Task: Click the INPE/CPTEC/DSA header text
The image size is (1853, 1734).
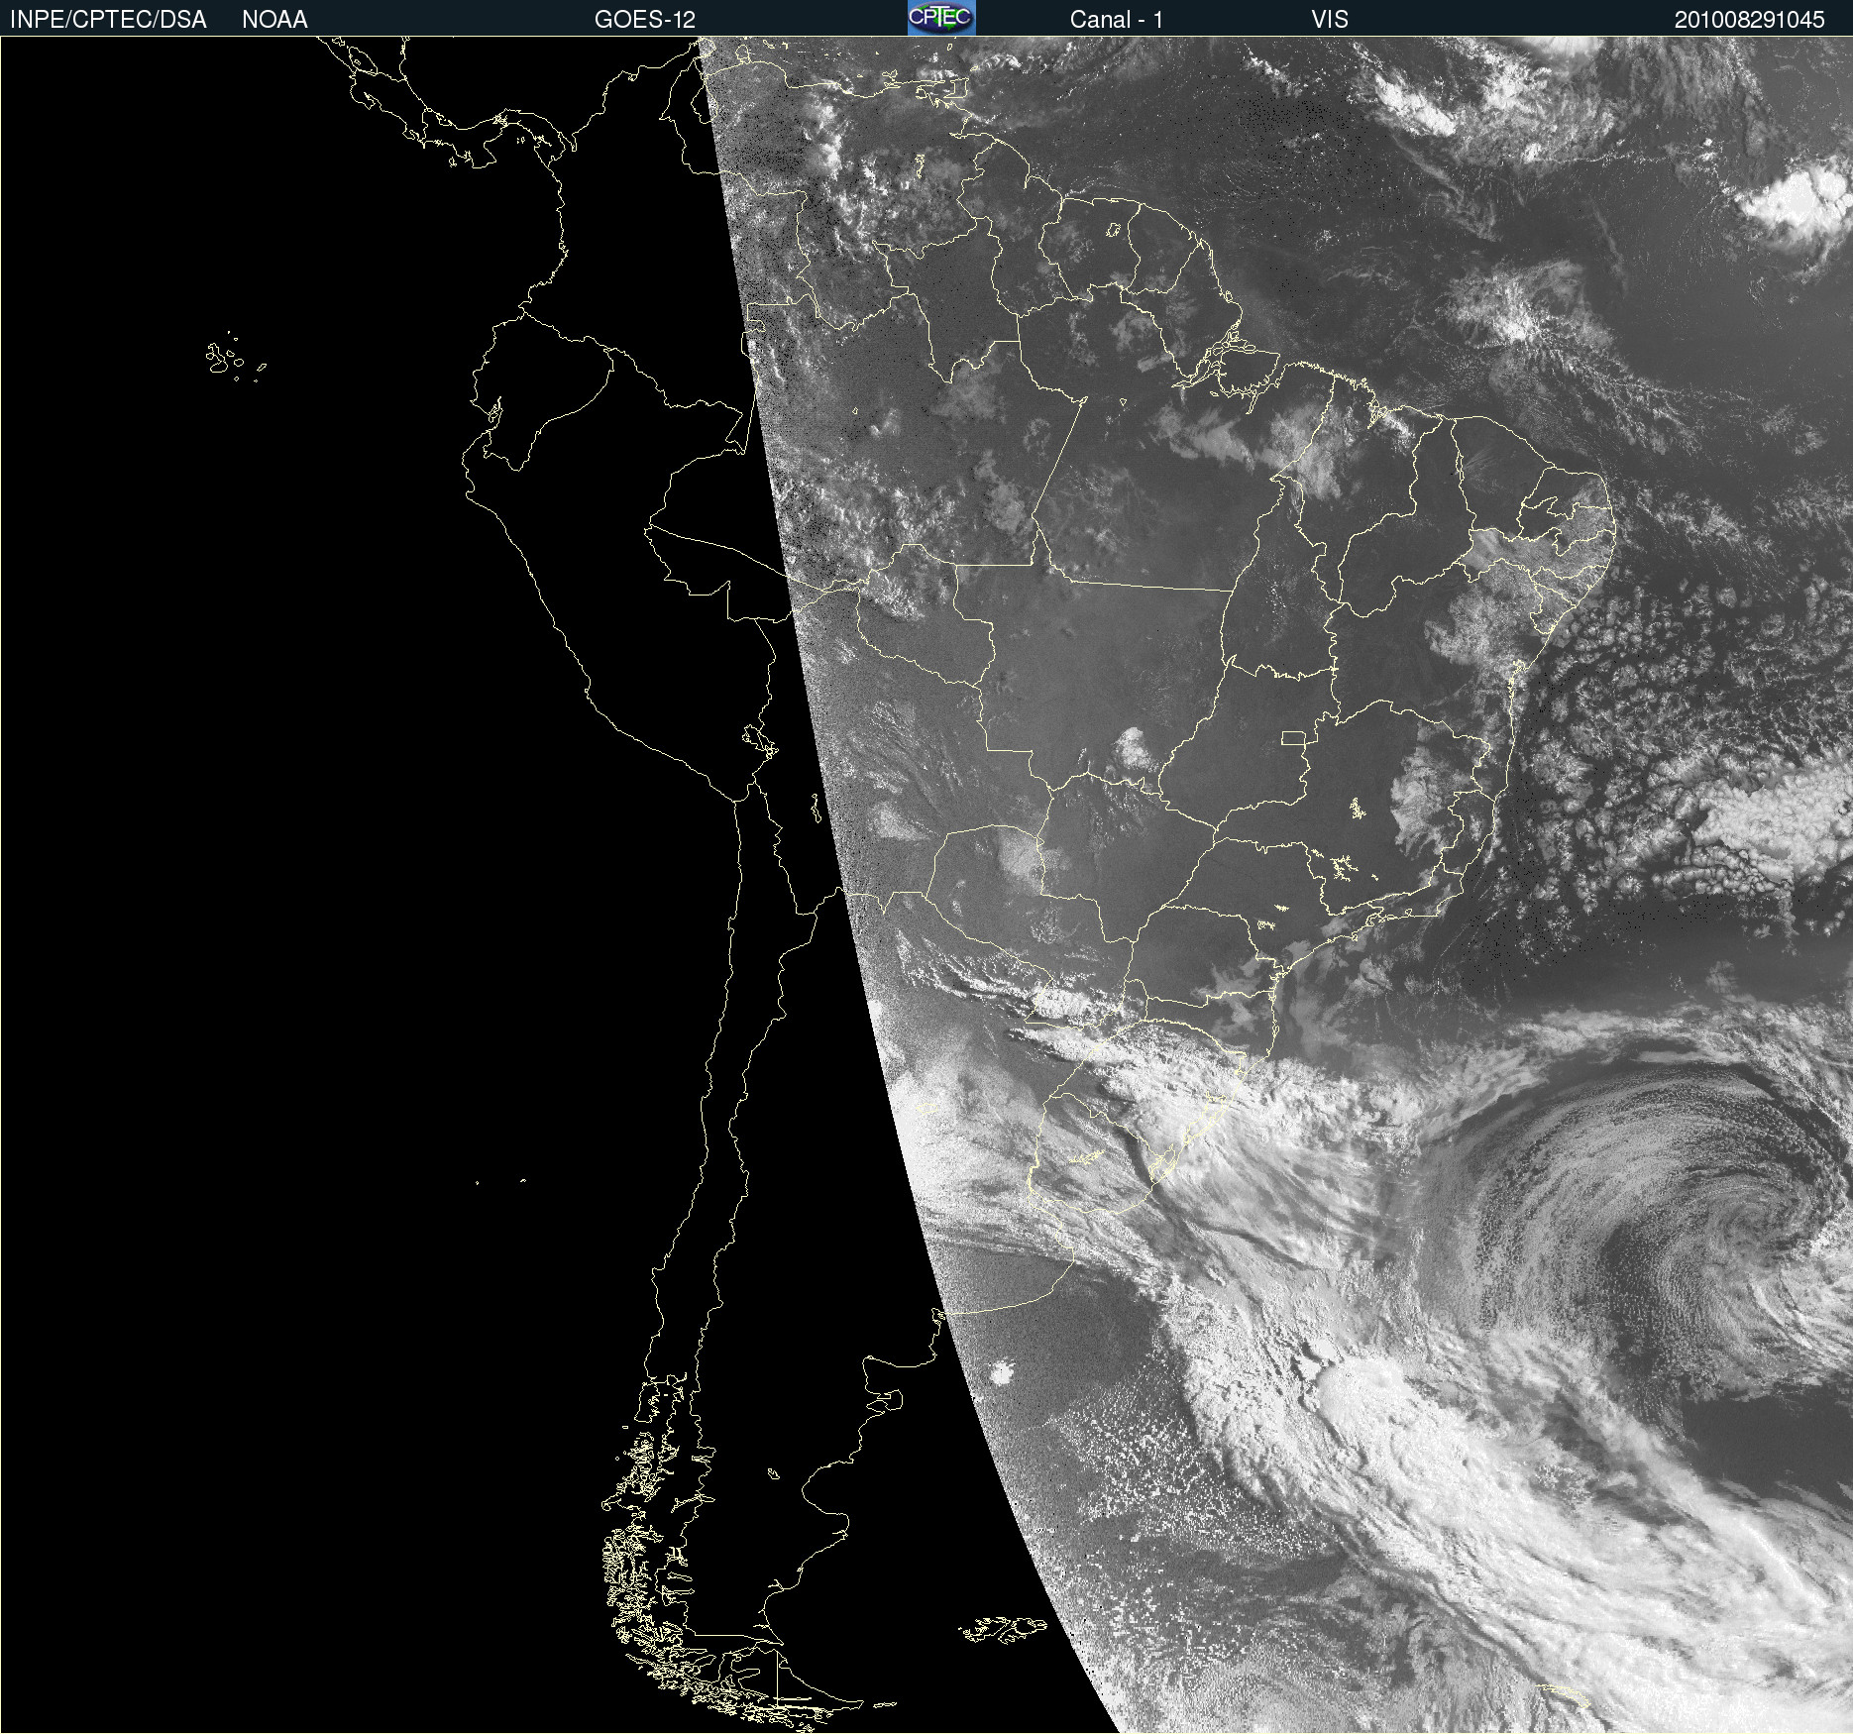Action: coord(108,20)
